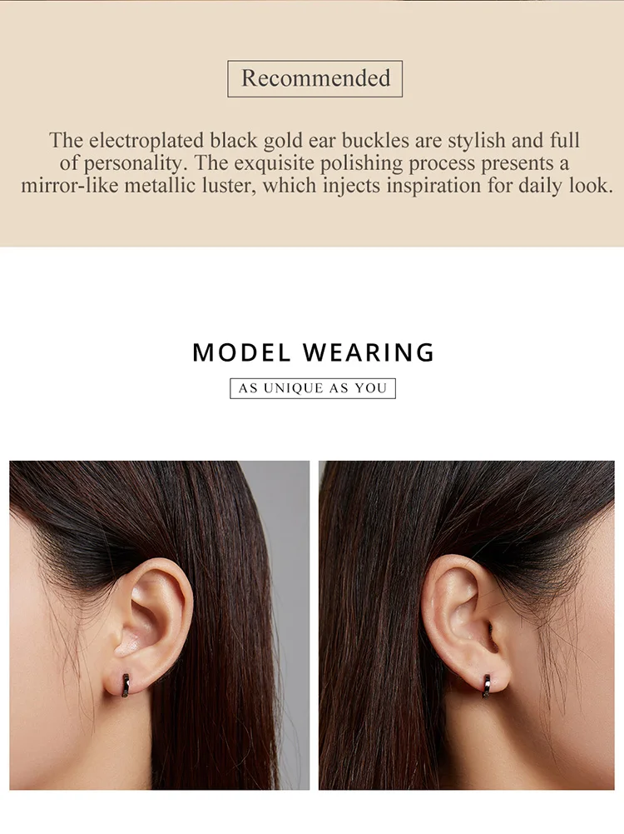The width and height of the screenshot is (624, 834).
Task: Select the "electroplated black gold ear buckles" text line
Action: point(314,141)
